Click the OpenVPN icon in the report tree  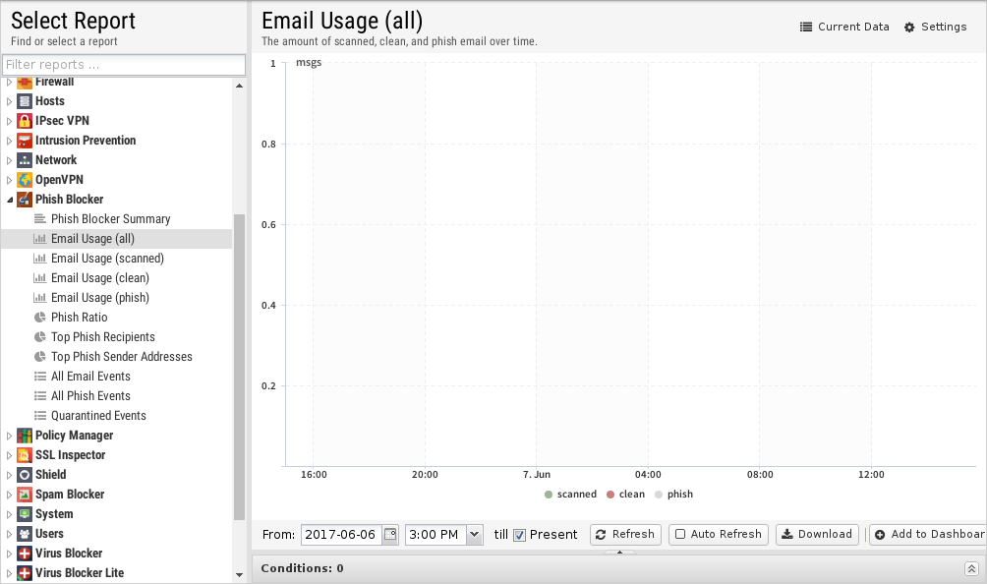25,180
